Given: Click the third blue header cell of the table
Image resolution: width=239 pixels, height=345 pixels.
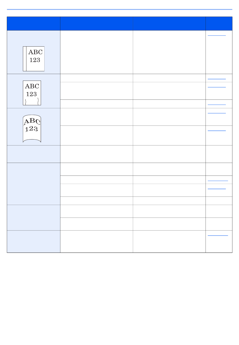Looking at the screenshot, I should [169, 24].
